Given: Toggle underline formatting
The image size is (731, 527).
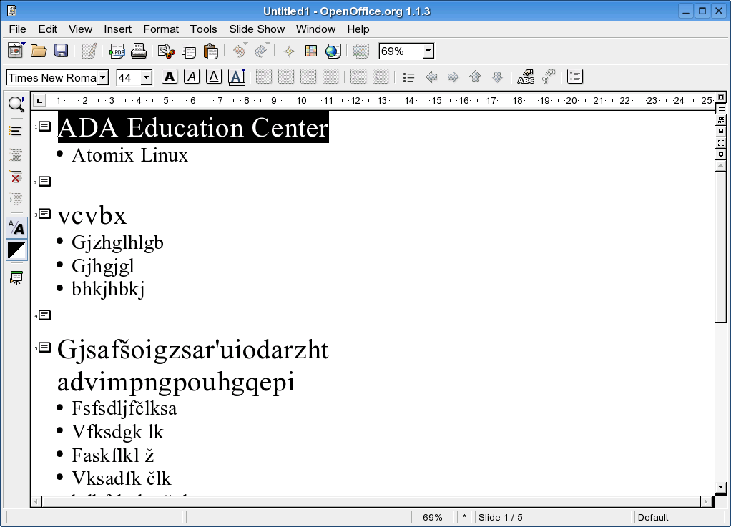Looking at the screenshot, I should click(214, 77).
